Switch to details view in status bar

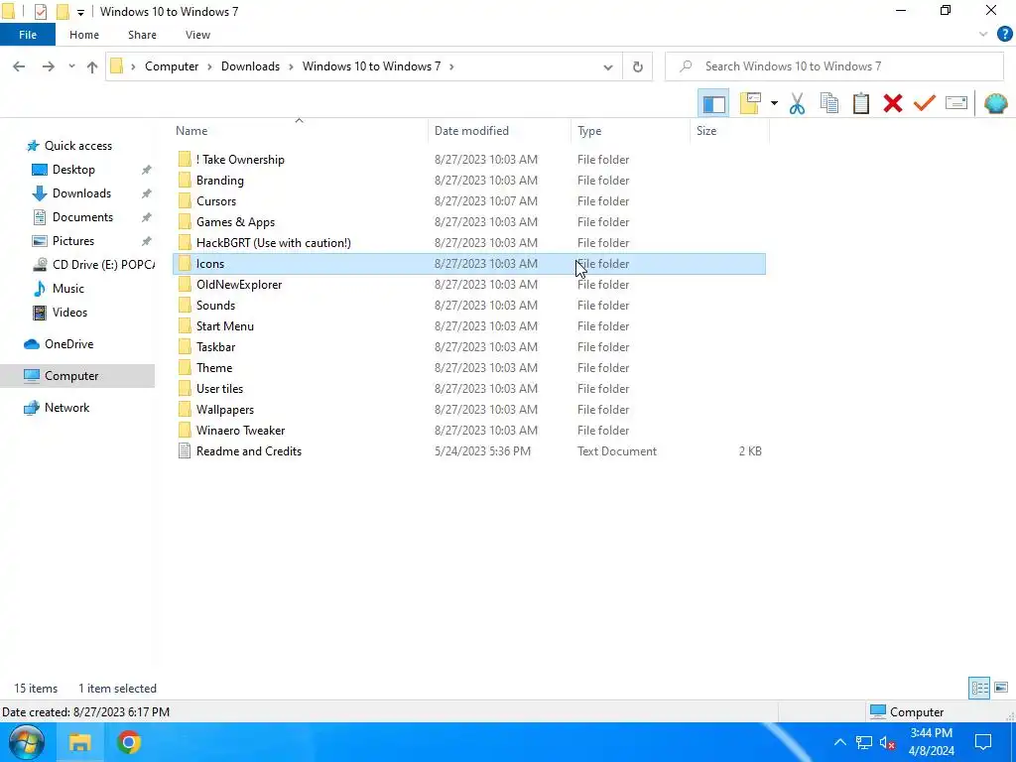pyautogui.click(x=979, y=688)
